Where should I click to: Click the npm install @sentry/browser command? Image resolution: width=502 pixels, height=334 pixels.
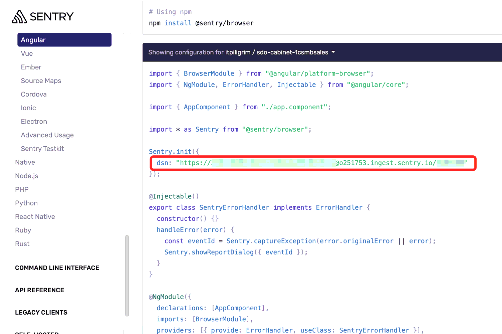(x=201, y=23)
